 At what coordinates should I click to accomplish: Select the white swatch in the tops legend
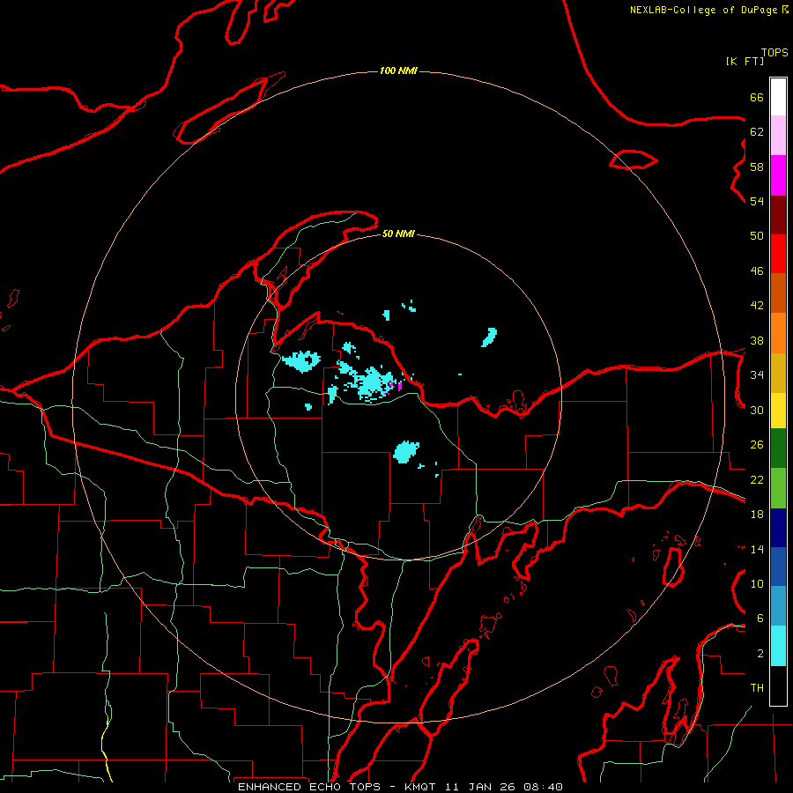point(778,97)
